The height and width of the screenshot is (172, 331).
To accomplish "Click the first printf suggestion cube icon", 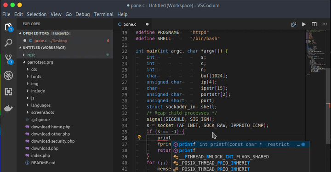I will point(176,144).
